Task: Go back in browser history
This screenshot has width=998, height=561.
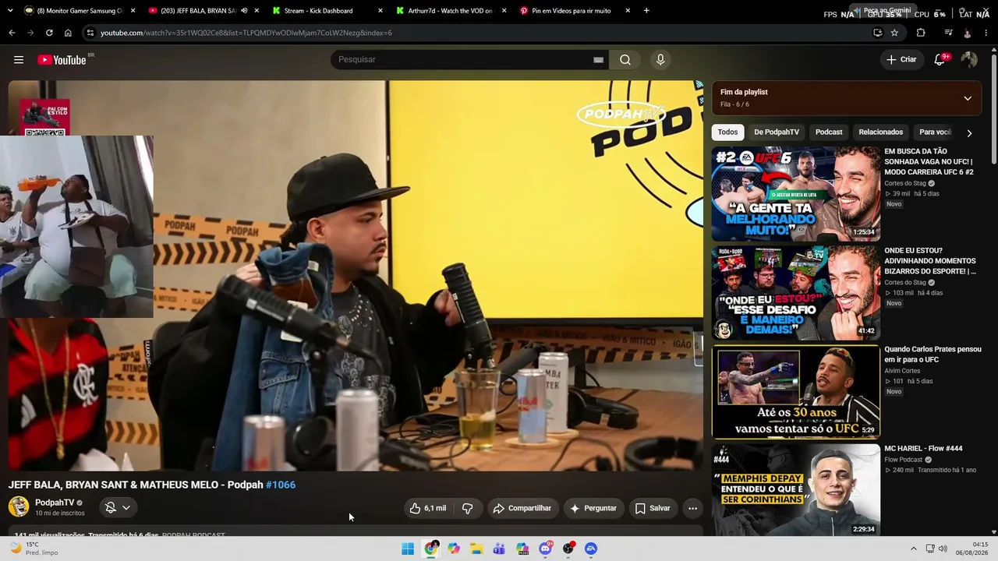Action: point(12,33)
